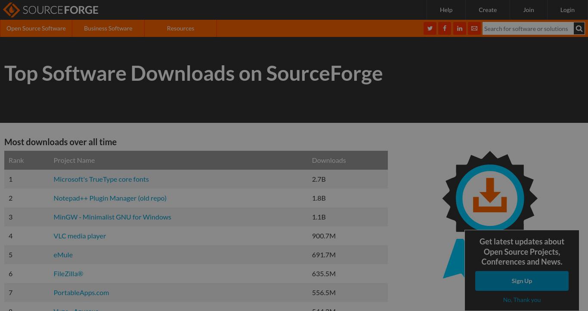Click the search magnifier button
This screenshot has height=311, width=588.
(579, 29)
